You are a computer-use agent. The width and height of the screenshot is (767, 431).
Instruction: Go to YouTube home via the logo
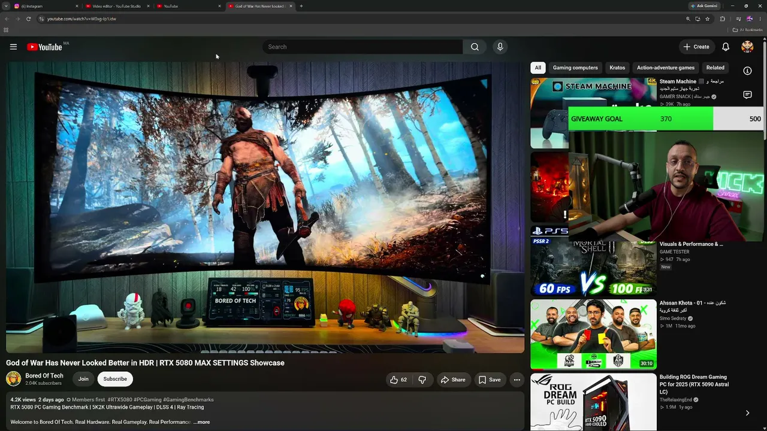[44, 47]
